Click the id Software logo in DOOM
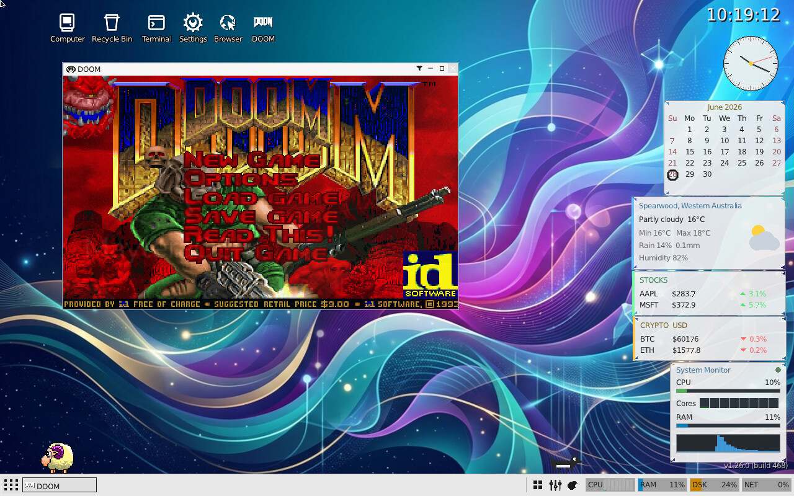Screen dimensions: 794x496 coord(430,275)
